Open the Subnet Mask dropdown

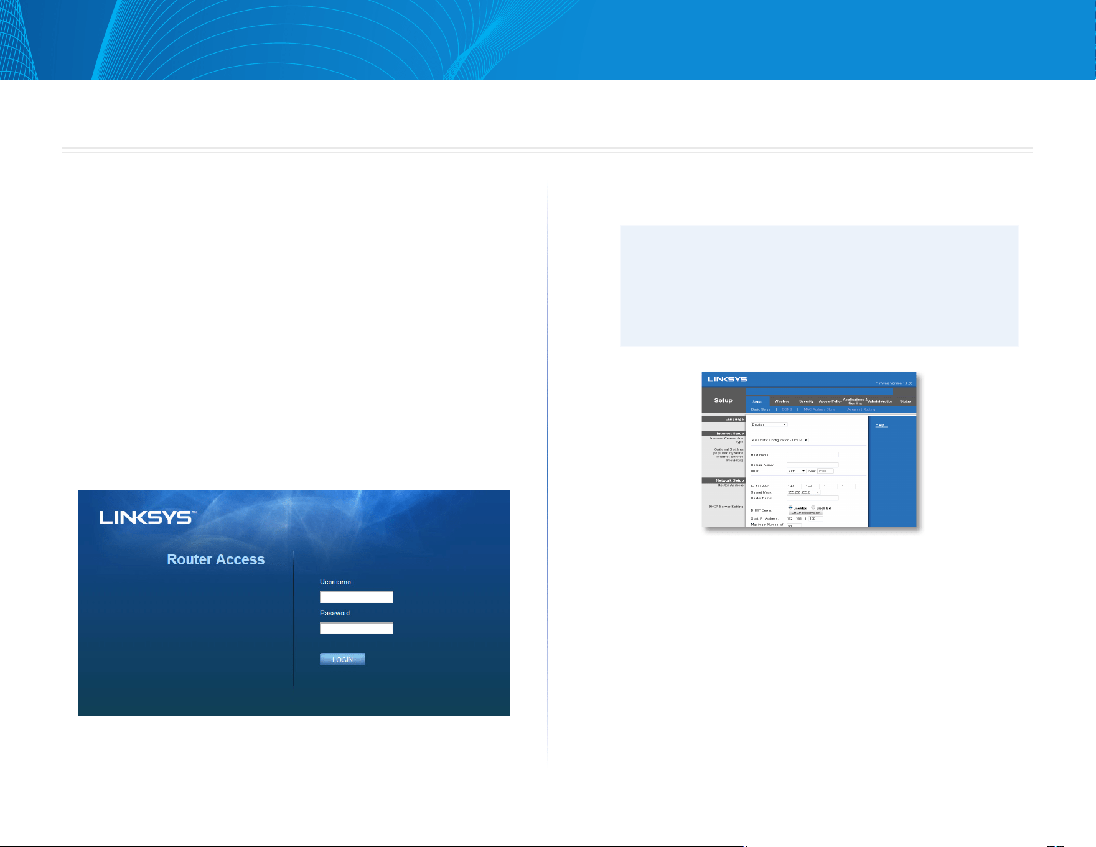tap(803, 492)
